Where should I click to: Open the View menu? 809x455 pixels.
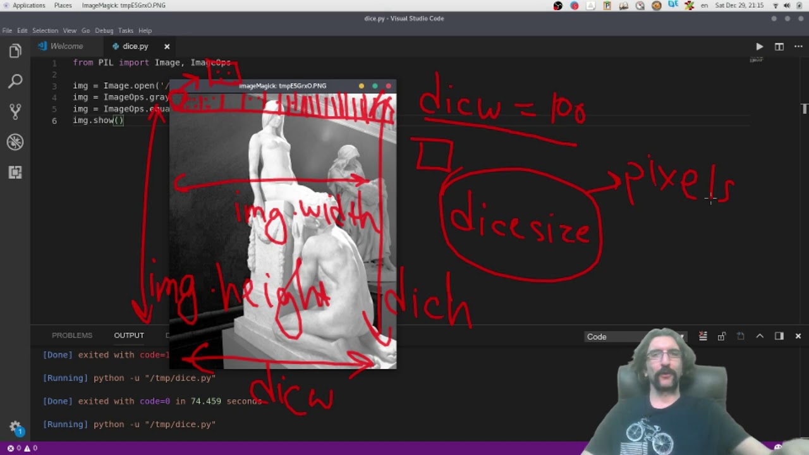click(x=70, y=30)
